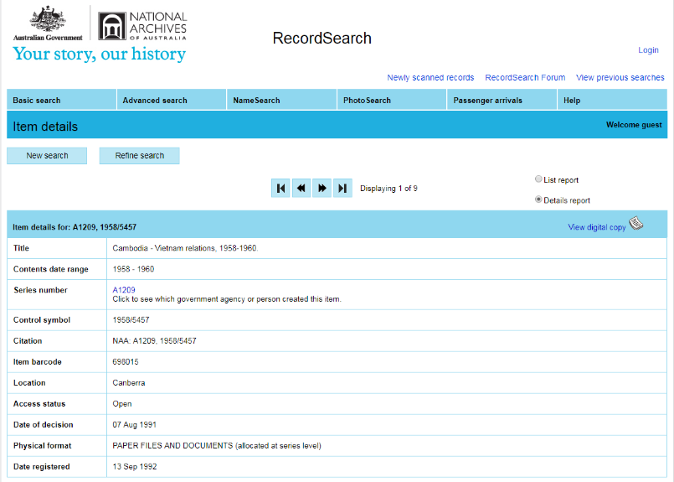Switch to the NameSearch tab
The height and width of the screenshot is (482, 674).
click(256, 101)
